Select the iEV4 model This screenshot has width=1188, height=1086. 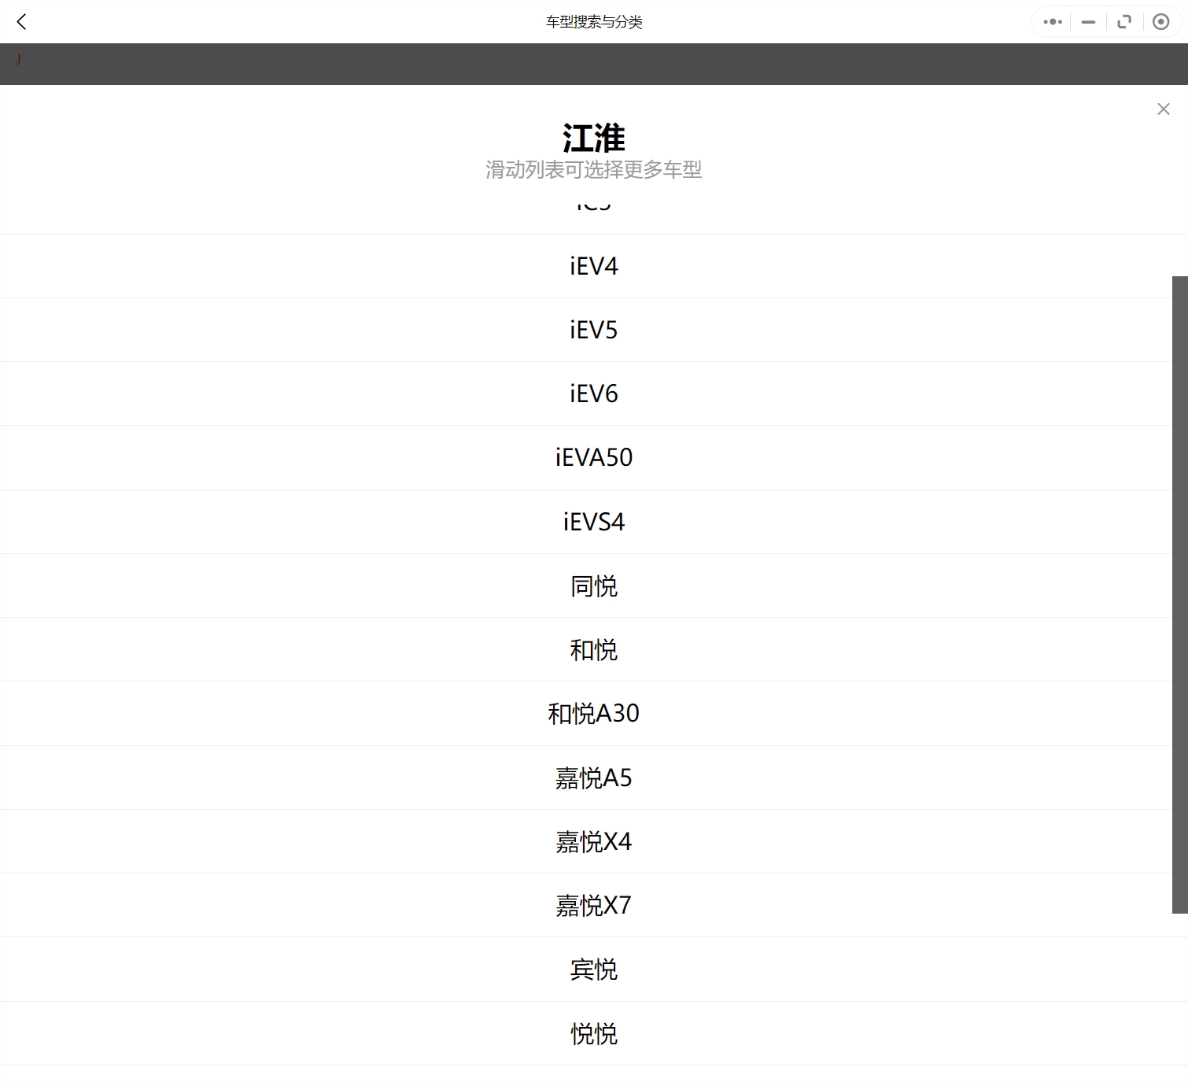(593, 266)
